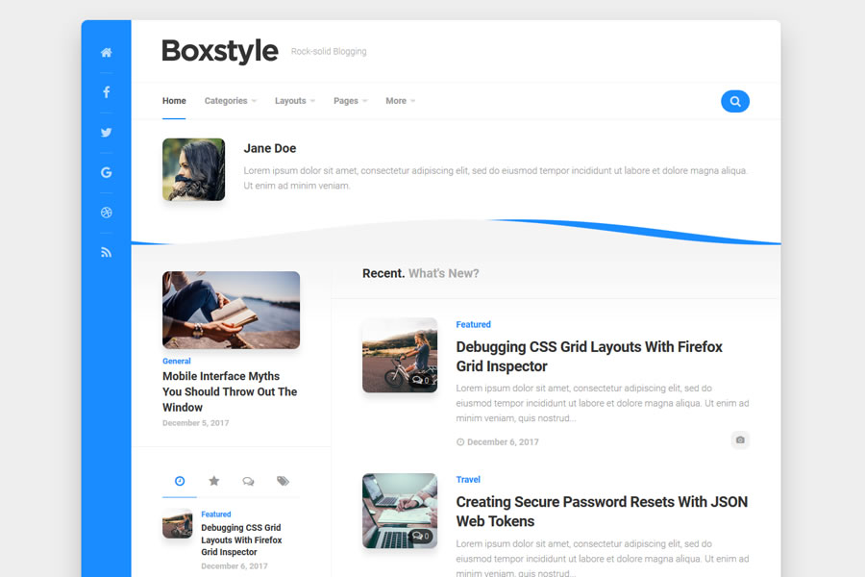Select the clock recent-posts widget tab
Viewport: 865px width, 577px height.
(x=180, y=481)
